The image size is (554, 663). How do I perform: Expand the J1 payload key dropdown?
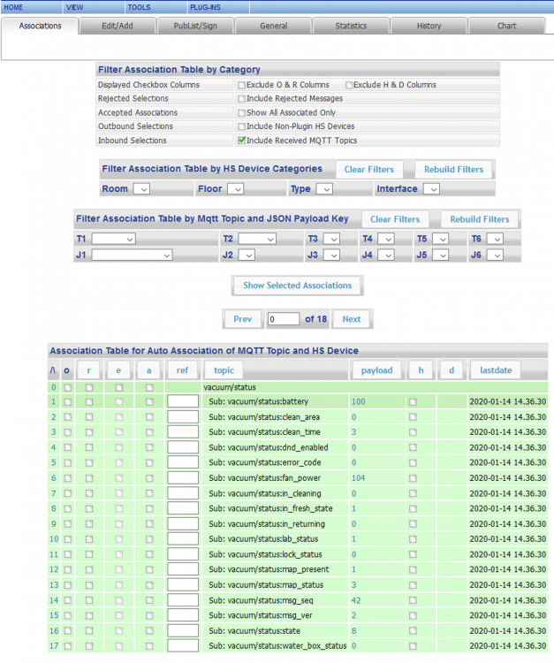click(x=132, y=255)
